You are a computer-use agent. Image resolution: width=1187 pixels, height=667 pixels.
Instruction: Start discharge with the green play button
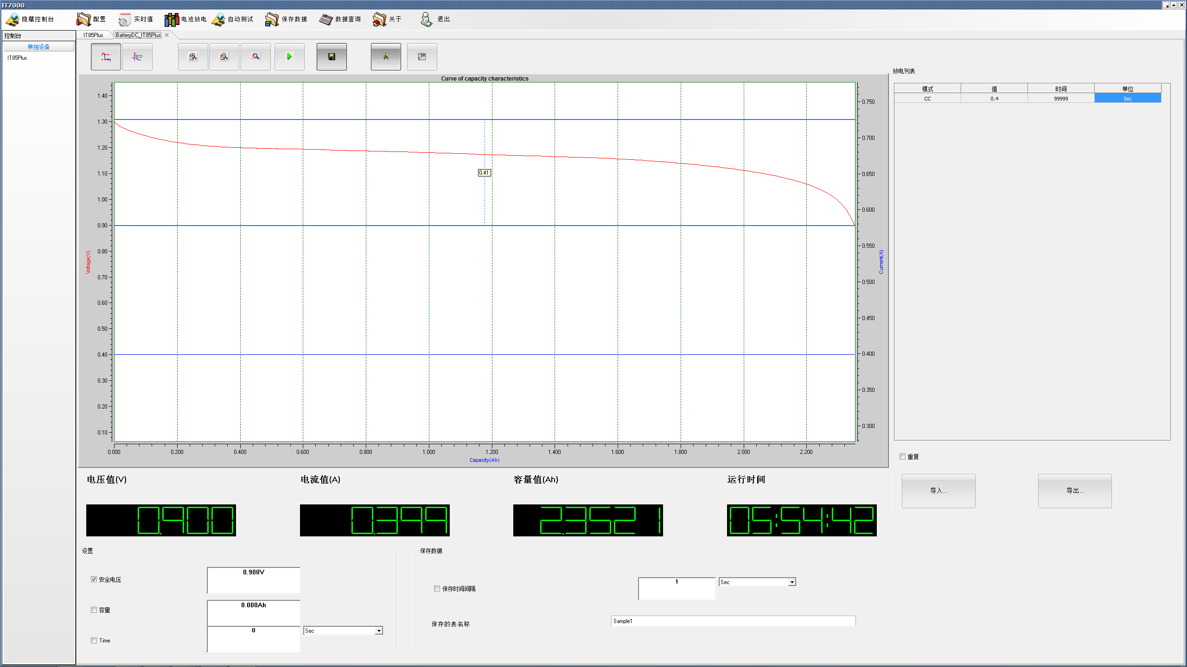coord(289,57)
